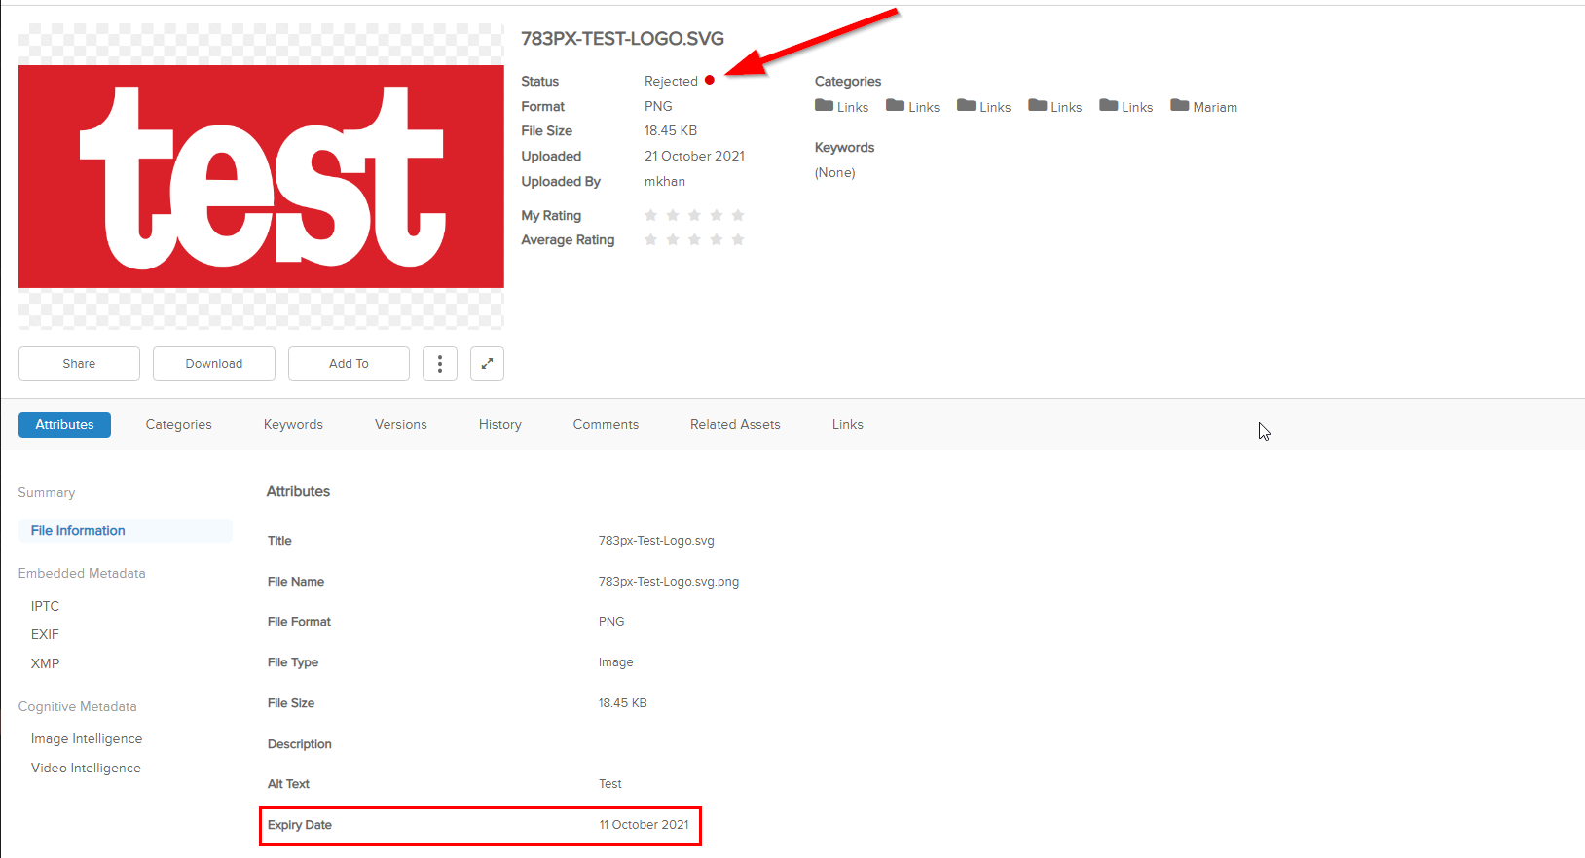Click the Embedded Metadata sidebar heading
The width and height of the screenshot is (1585, 858).
click(x=82, y=574)
